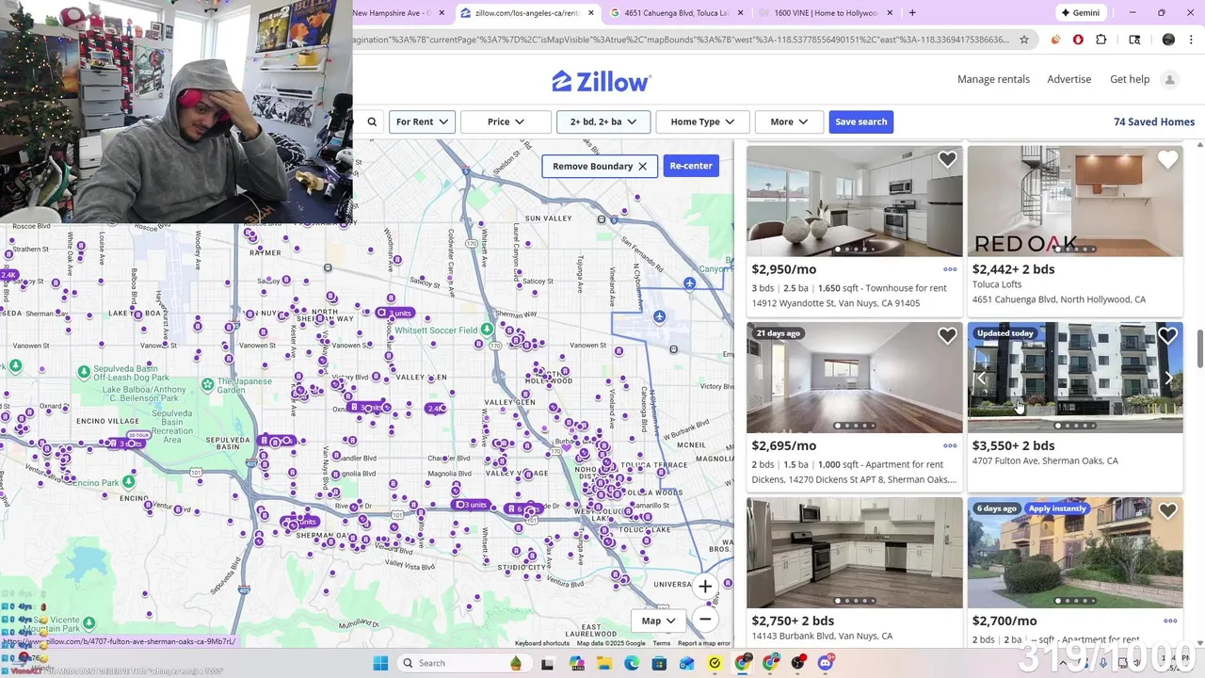Image resolution: width=1205 pixels, height=678 pixels.
Task: Open the 14143 Burbank Blvd, Van Nuys link
Action: coord(822,637)
